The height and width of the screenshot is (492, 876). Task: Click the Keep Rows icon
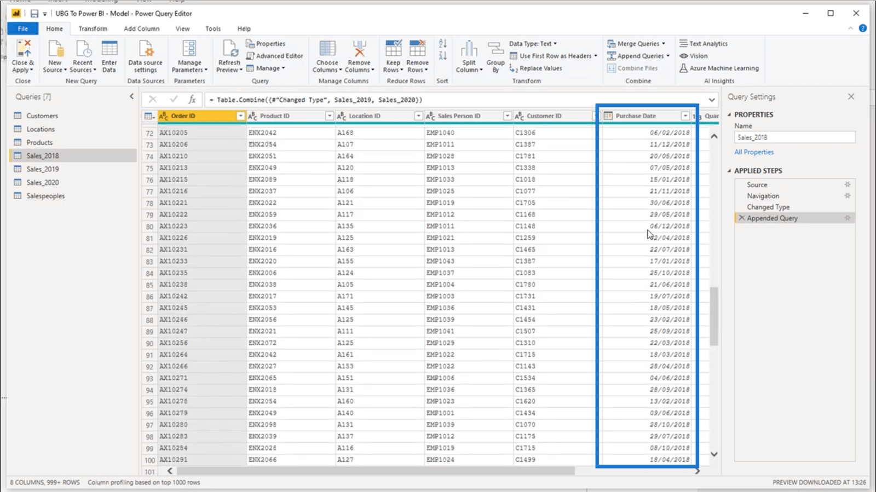pyautogui.click(x=393, y=49)
